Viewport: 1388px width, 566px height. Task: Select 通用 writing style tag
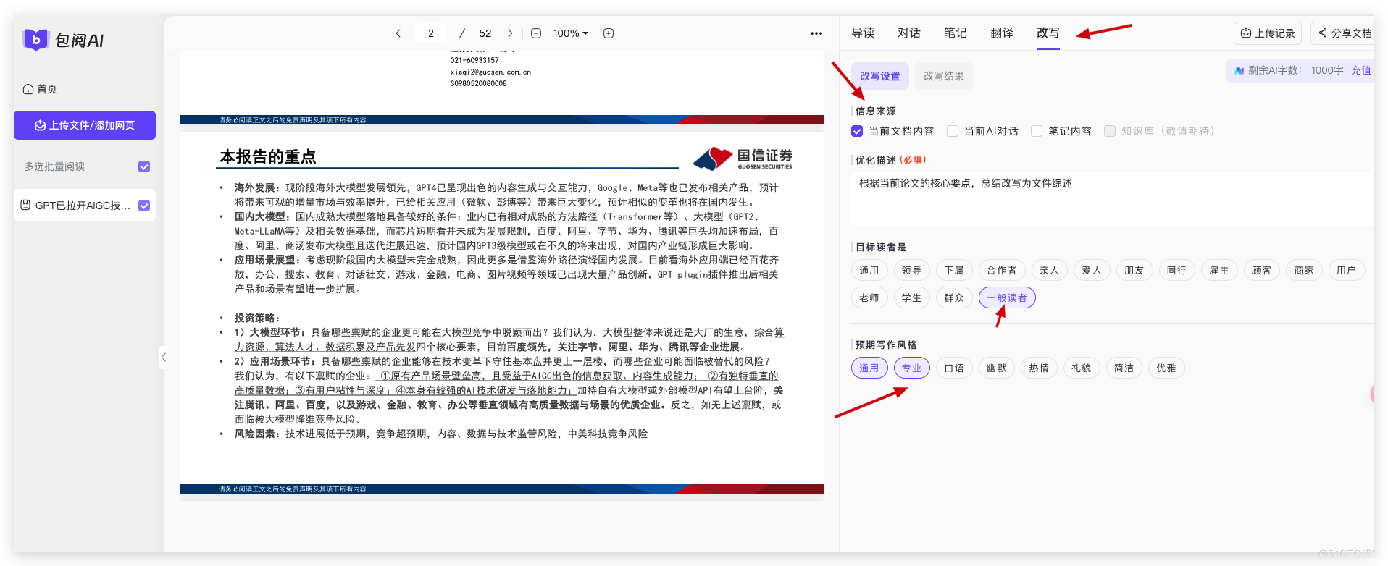(869, 368)
